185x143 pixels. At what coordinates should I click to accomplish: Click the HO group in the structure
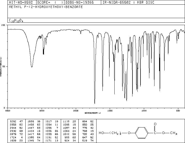click(x=101, y=133)
